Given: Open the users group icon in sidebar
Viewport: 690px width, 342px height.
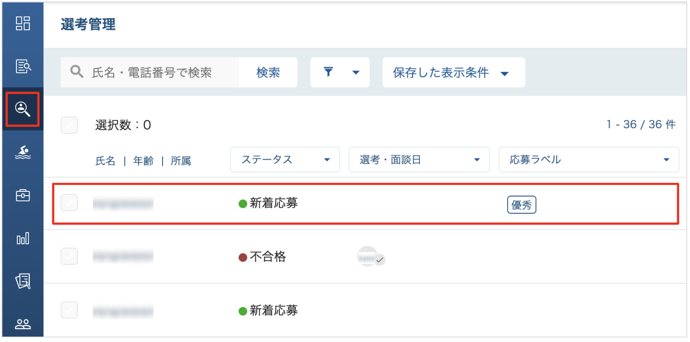Looking at the screenshot, I should (23, 324).
